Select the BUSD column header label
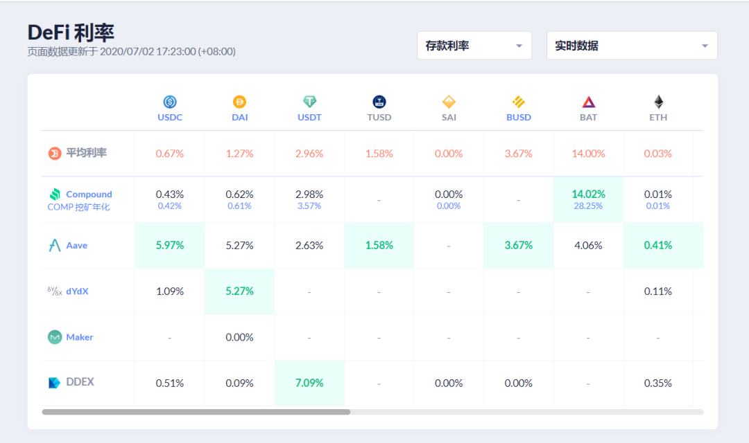This screenshot has height=443, width=749. pos(519,118)
